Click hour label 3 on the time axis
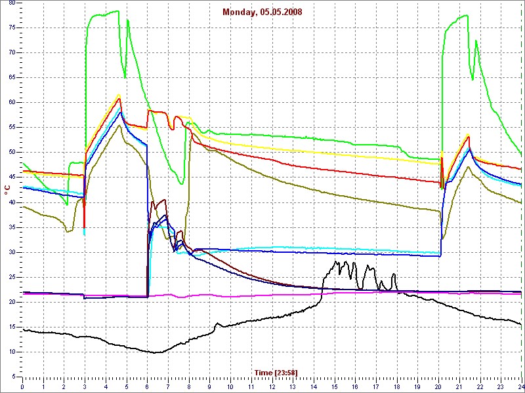 tap(85, 386)
